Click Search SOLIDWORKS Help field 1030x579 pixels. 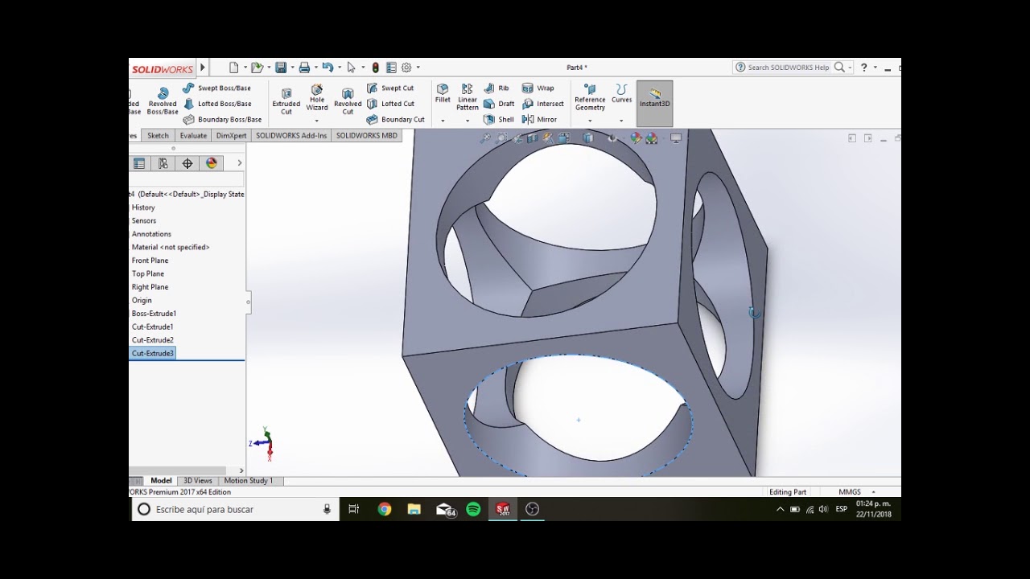[x=787, y=68]
